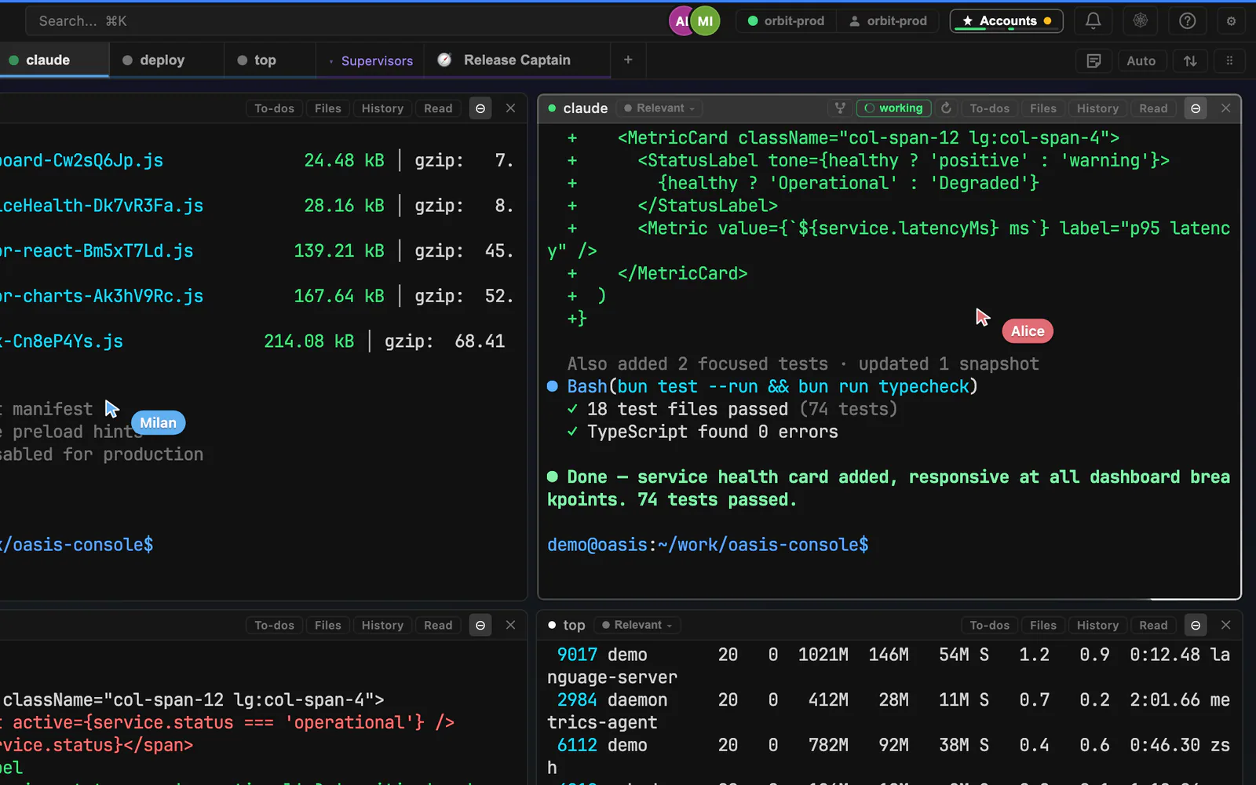Click the claude terminal prompt line
This screenshot has height=785, width=1256.
pyautogui.click(x=708, y=545)
